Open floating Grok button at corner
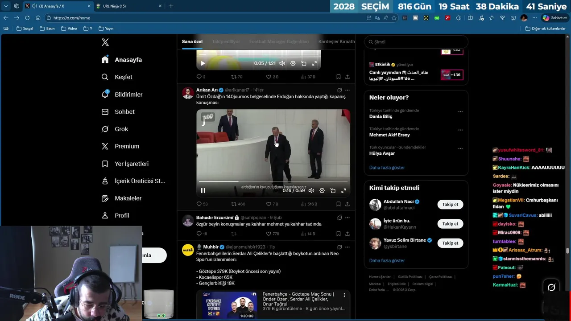Viewport: 571px width, 321px height. [x=551, y=288]
